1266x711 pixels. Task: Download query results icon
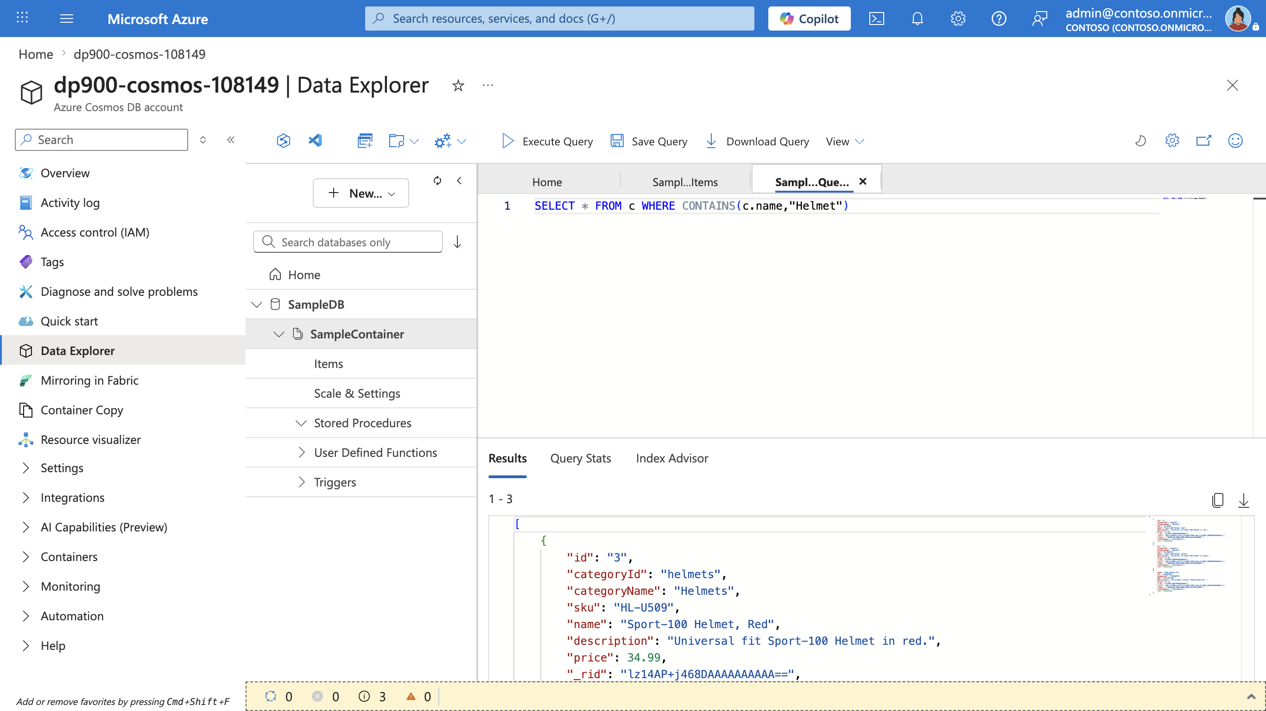[1243, 500]
